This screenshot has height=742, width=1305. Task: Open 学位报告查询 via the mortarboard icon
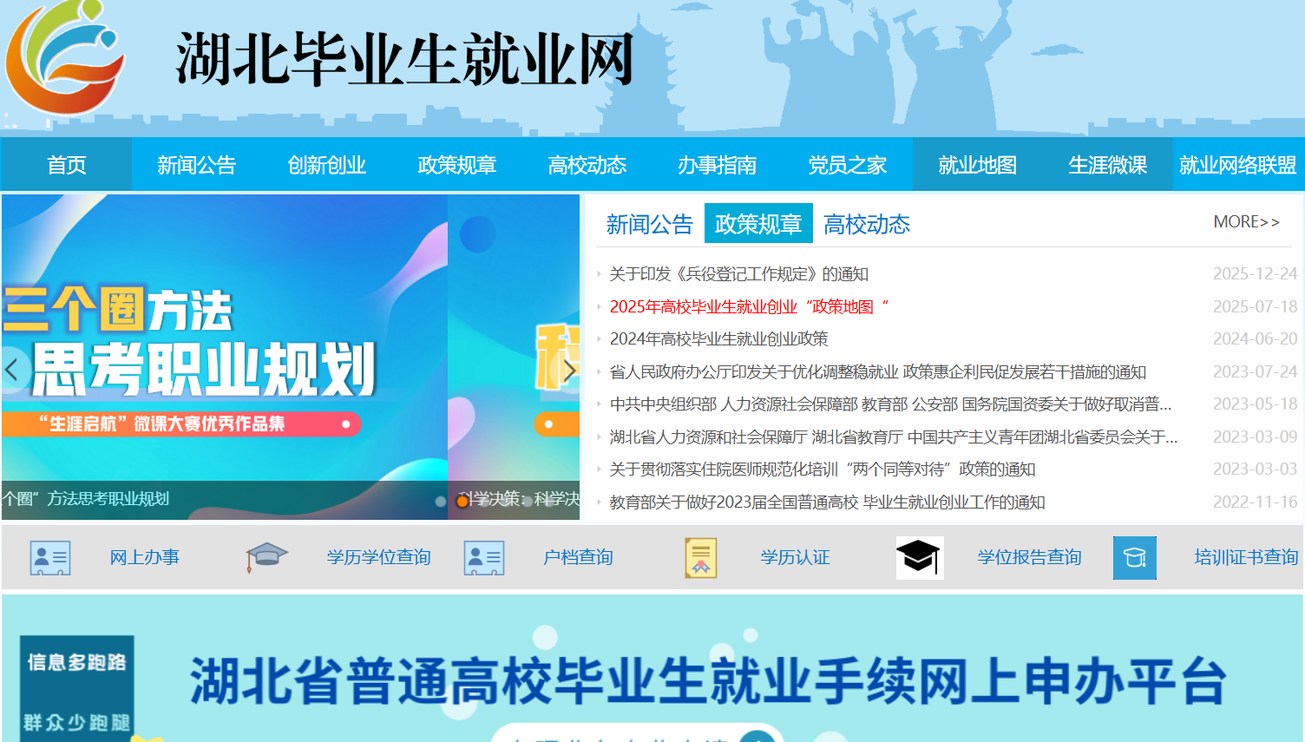click(x=920, y=557)
